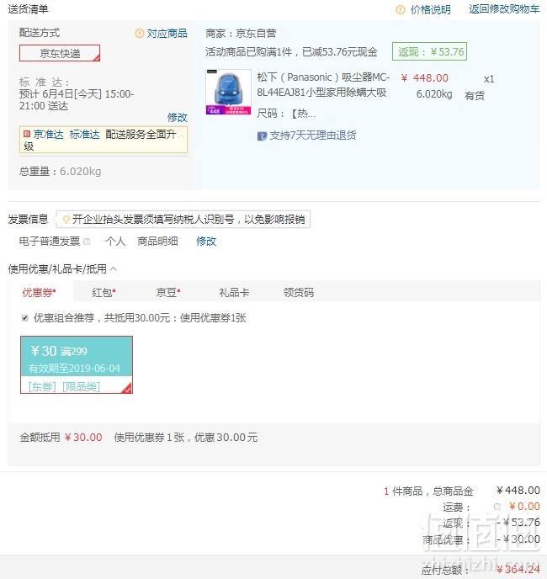This screenshot has height=579, width=547.
Task: Collapse the 配送服务全面升级 notice arrow
Action: point(181,135)
